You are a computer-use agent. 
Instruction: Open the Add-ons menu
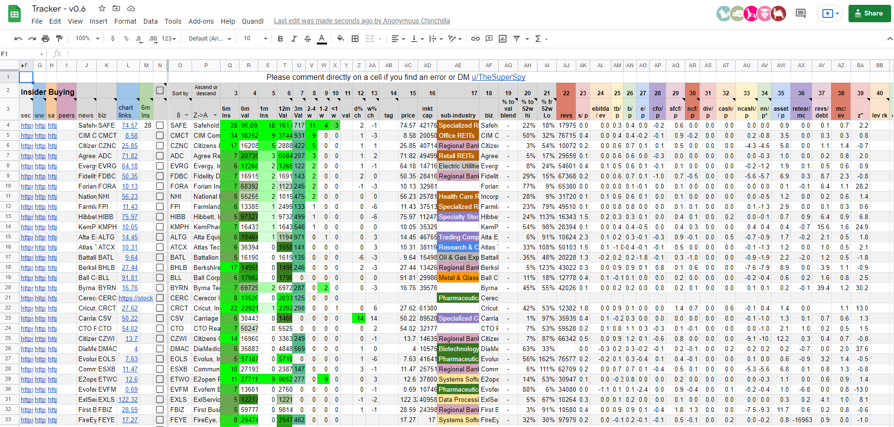(201, 21)
